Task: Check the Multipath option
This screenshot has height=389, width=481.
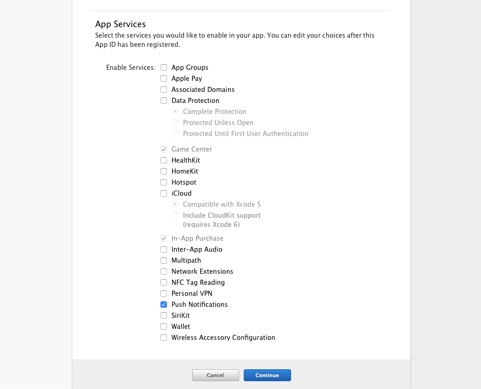Action: coord(164,260)
